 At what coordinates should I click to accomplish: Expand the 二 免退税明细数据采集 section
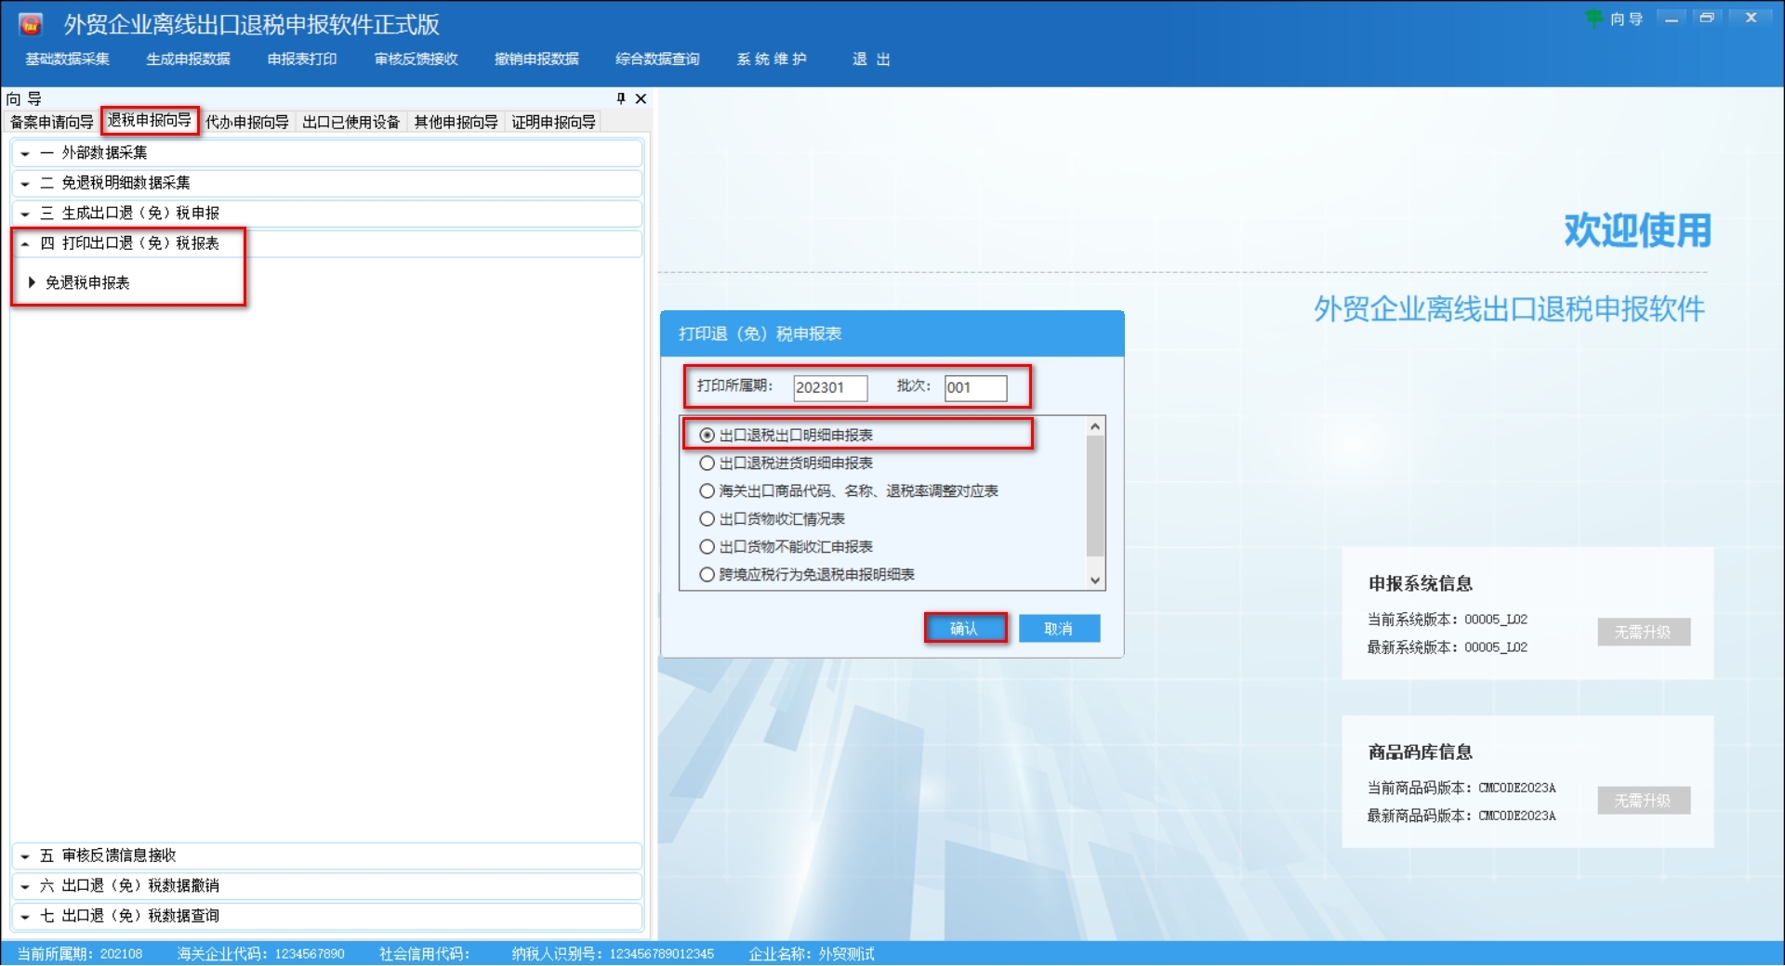[26, 182]
